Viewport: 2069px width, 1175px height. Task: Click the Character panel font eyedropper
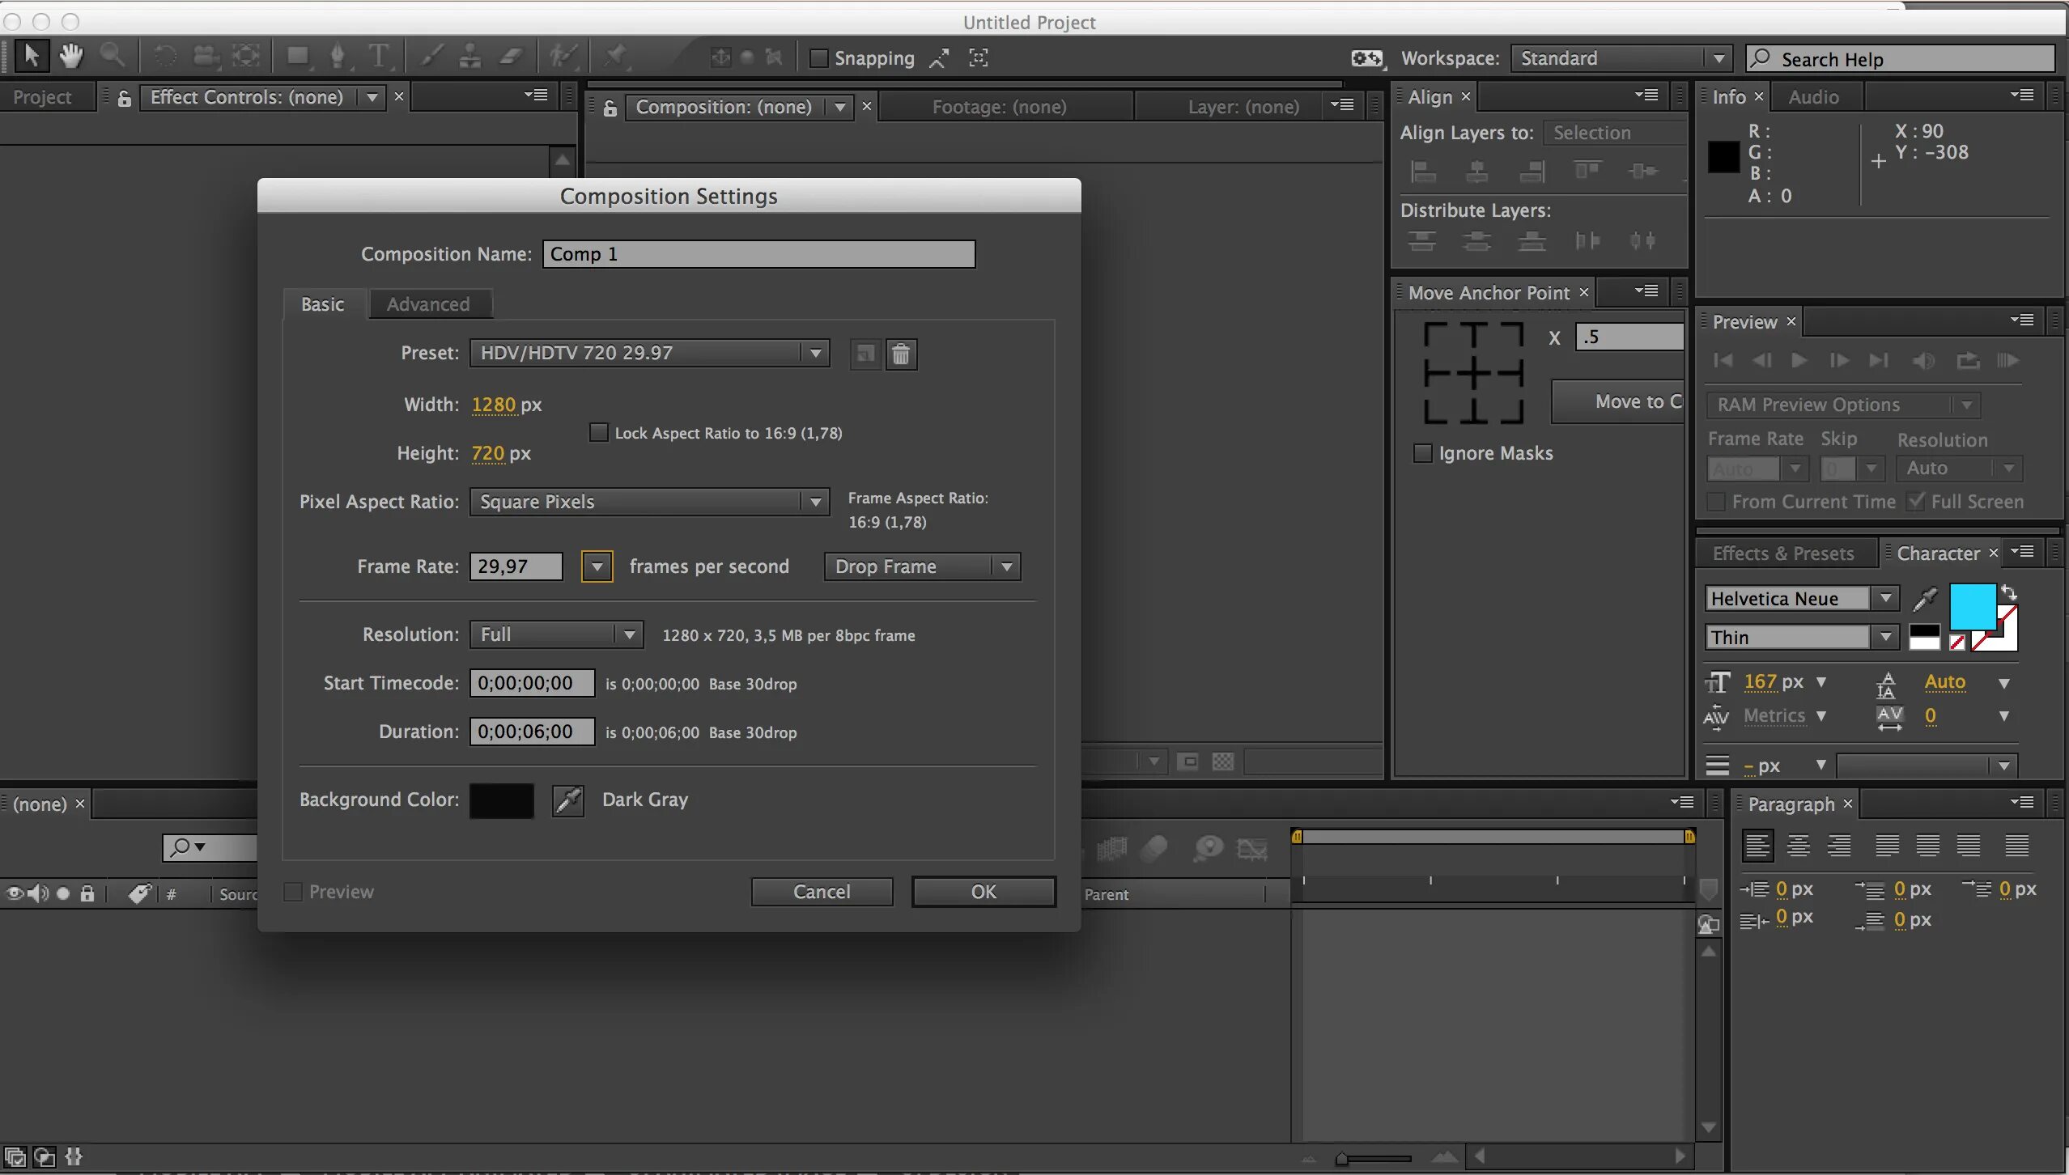coord(1925,599)
